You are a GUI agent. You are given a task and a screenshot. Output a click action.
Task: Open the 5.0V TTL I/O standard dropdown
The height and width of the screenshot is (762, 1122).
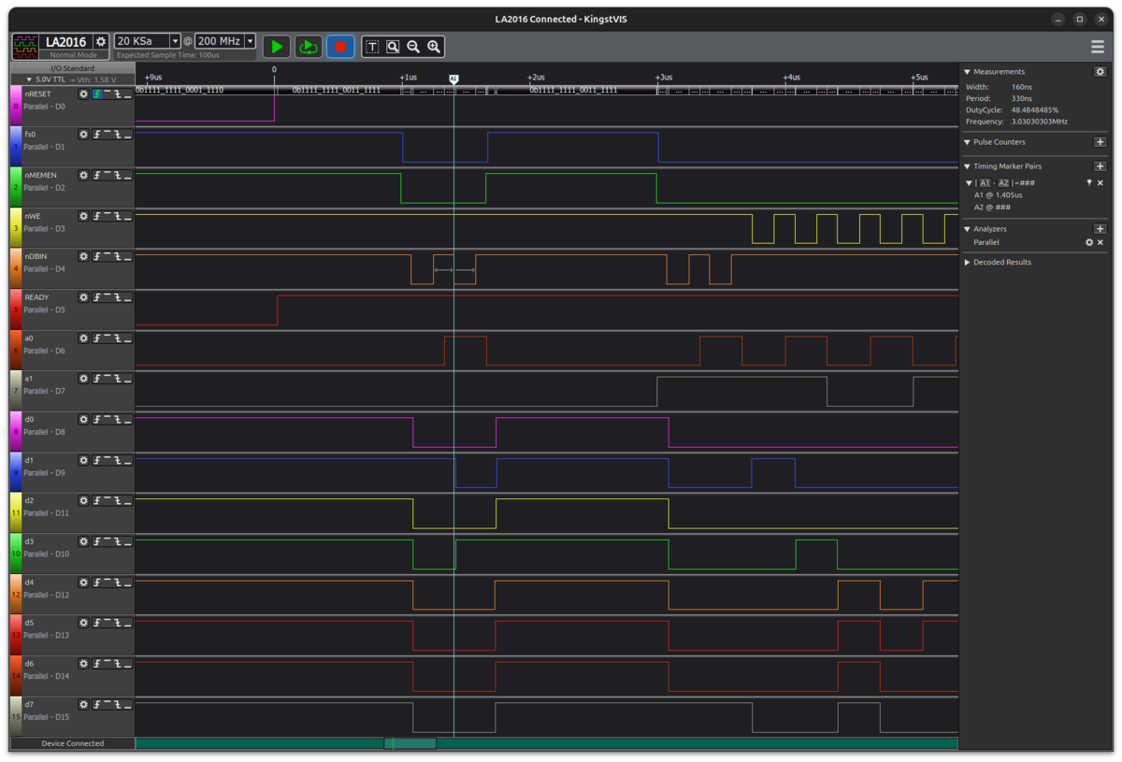[x=72, y=79]
